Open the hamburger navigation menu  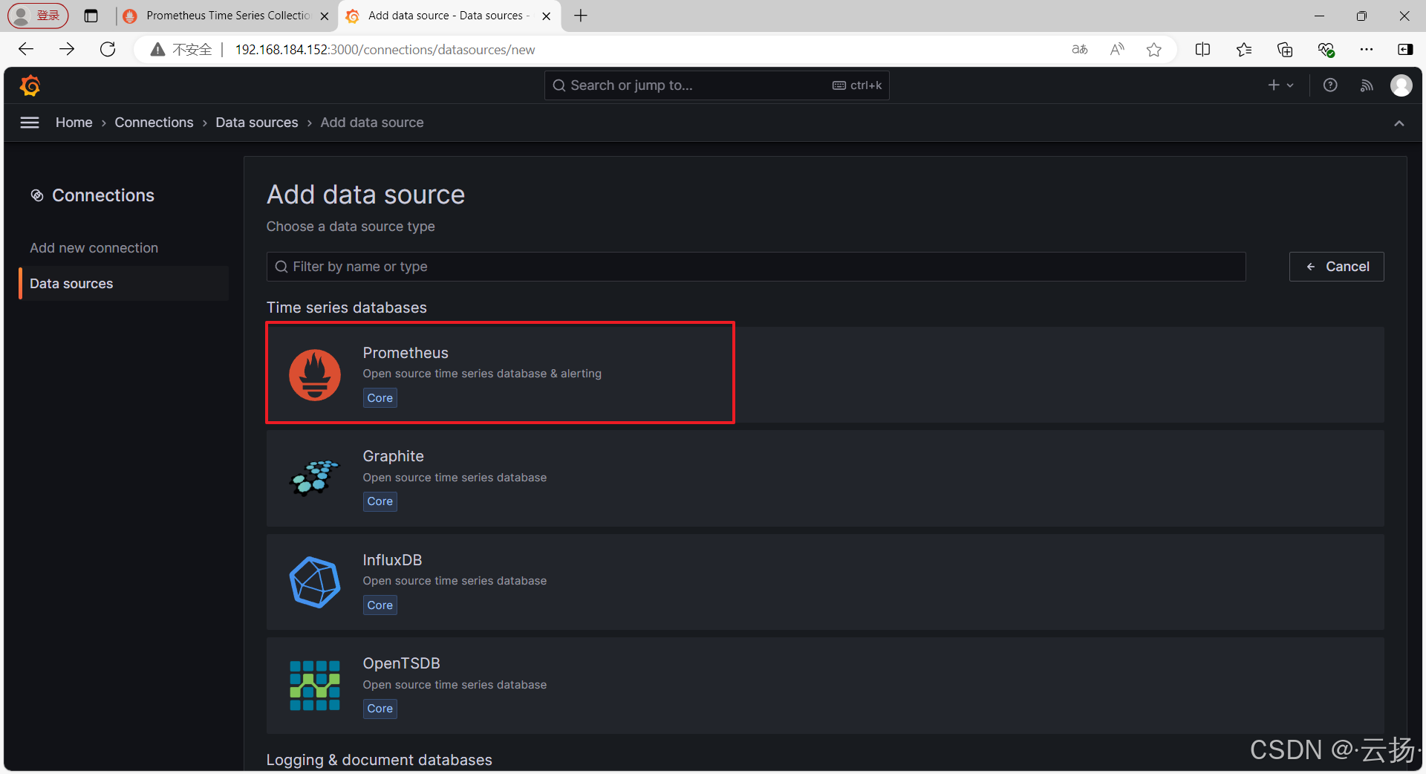[30, 123]
